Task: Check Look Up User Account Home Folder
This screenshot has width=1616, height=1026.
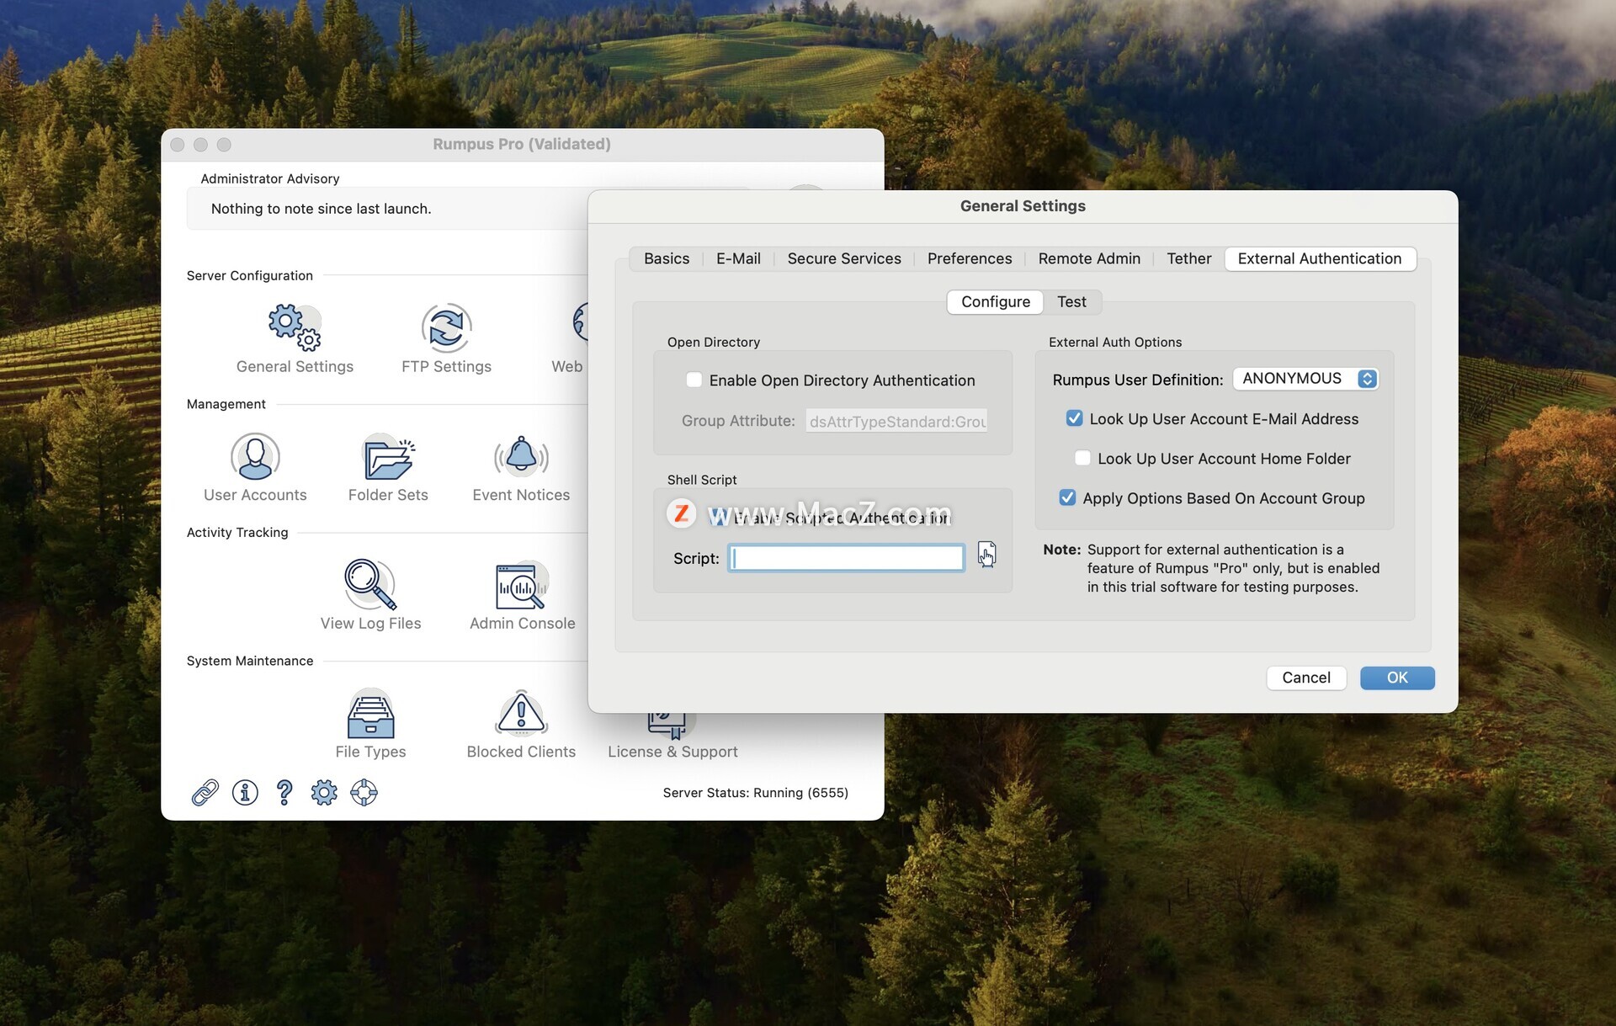Action: coord(1082,458)
